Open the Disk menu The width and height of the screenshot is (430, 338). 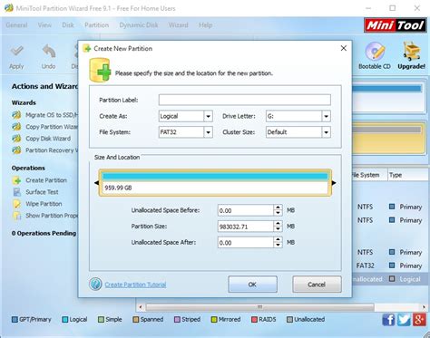point(68,25)
